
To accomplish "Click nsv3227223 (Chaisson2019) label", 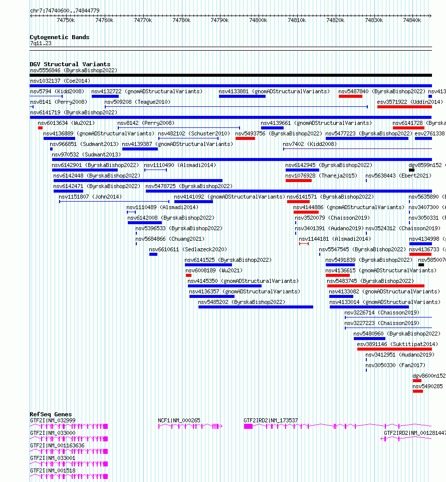I will coord(382,323).
